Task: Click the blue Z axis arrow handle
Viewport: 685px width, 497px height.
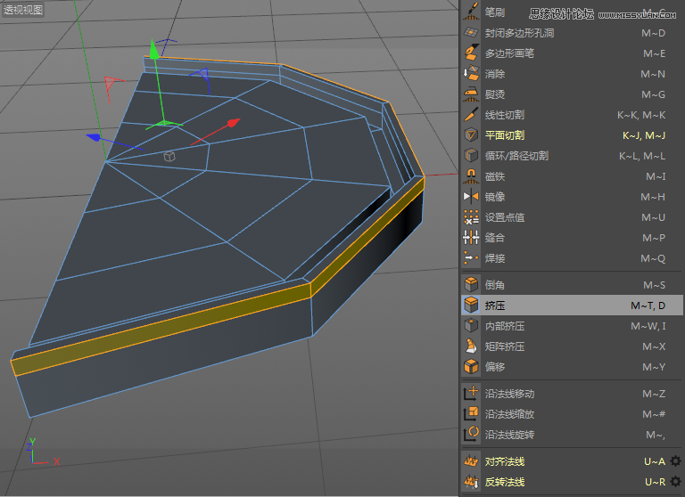Action: (x=94, y=137)
